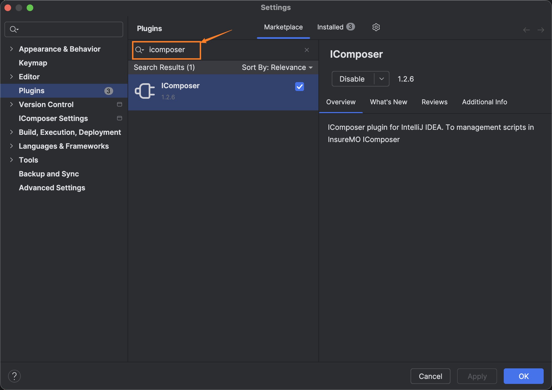Open the plugins gear settings menu
This screenshot has height=390, width=552.
click(376, 27)
